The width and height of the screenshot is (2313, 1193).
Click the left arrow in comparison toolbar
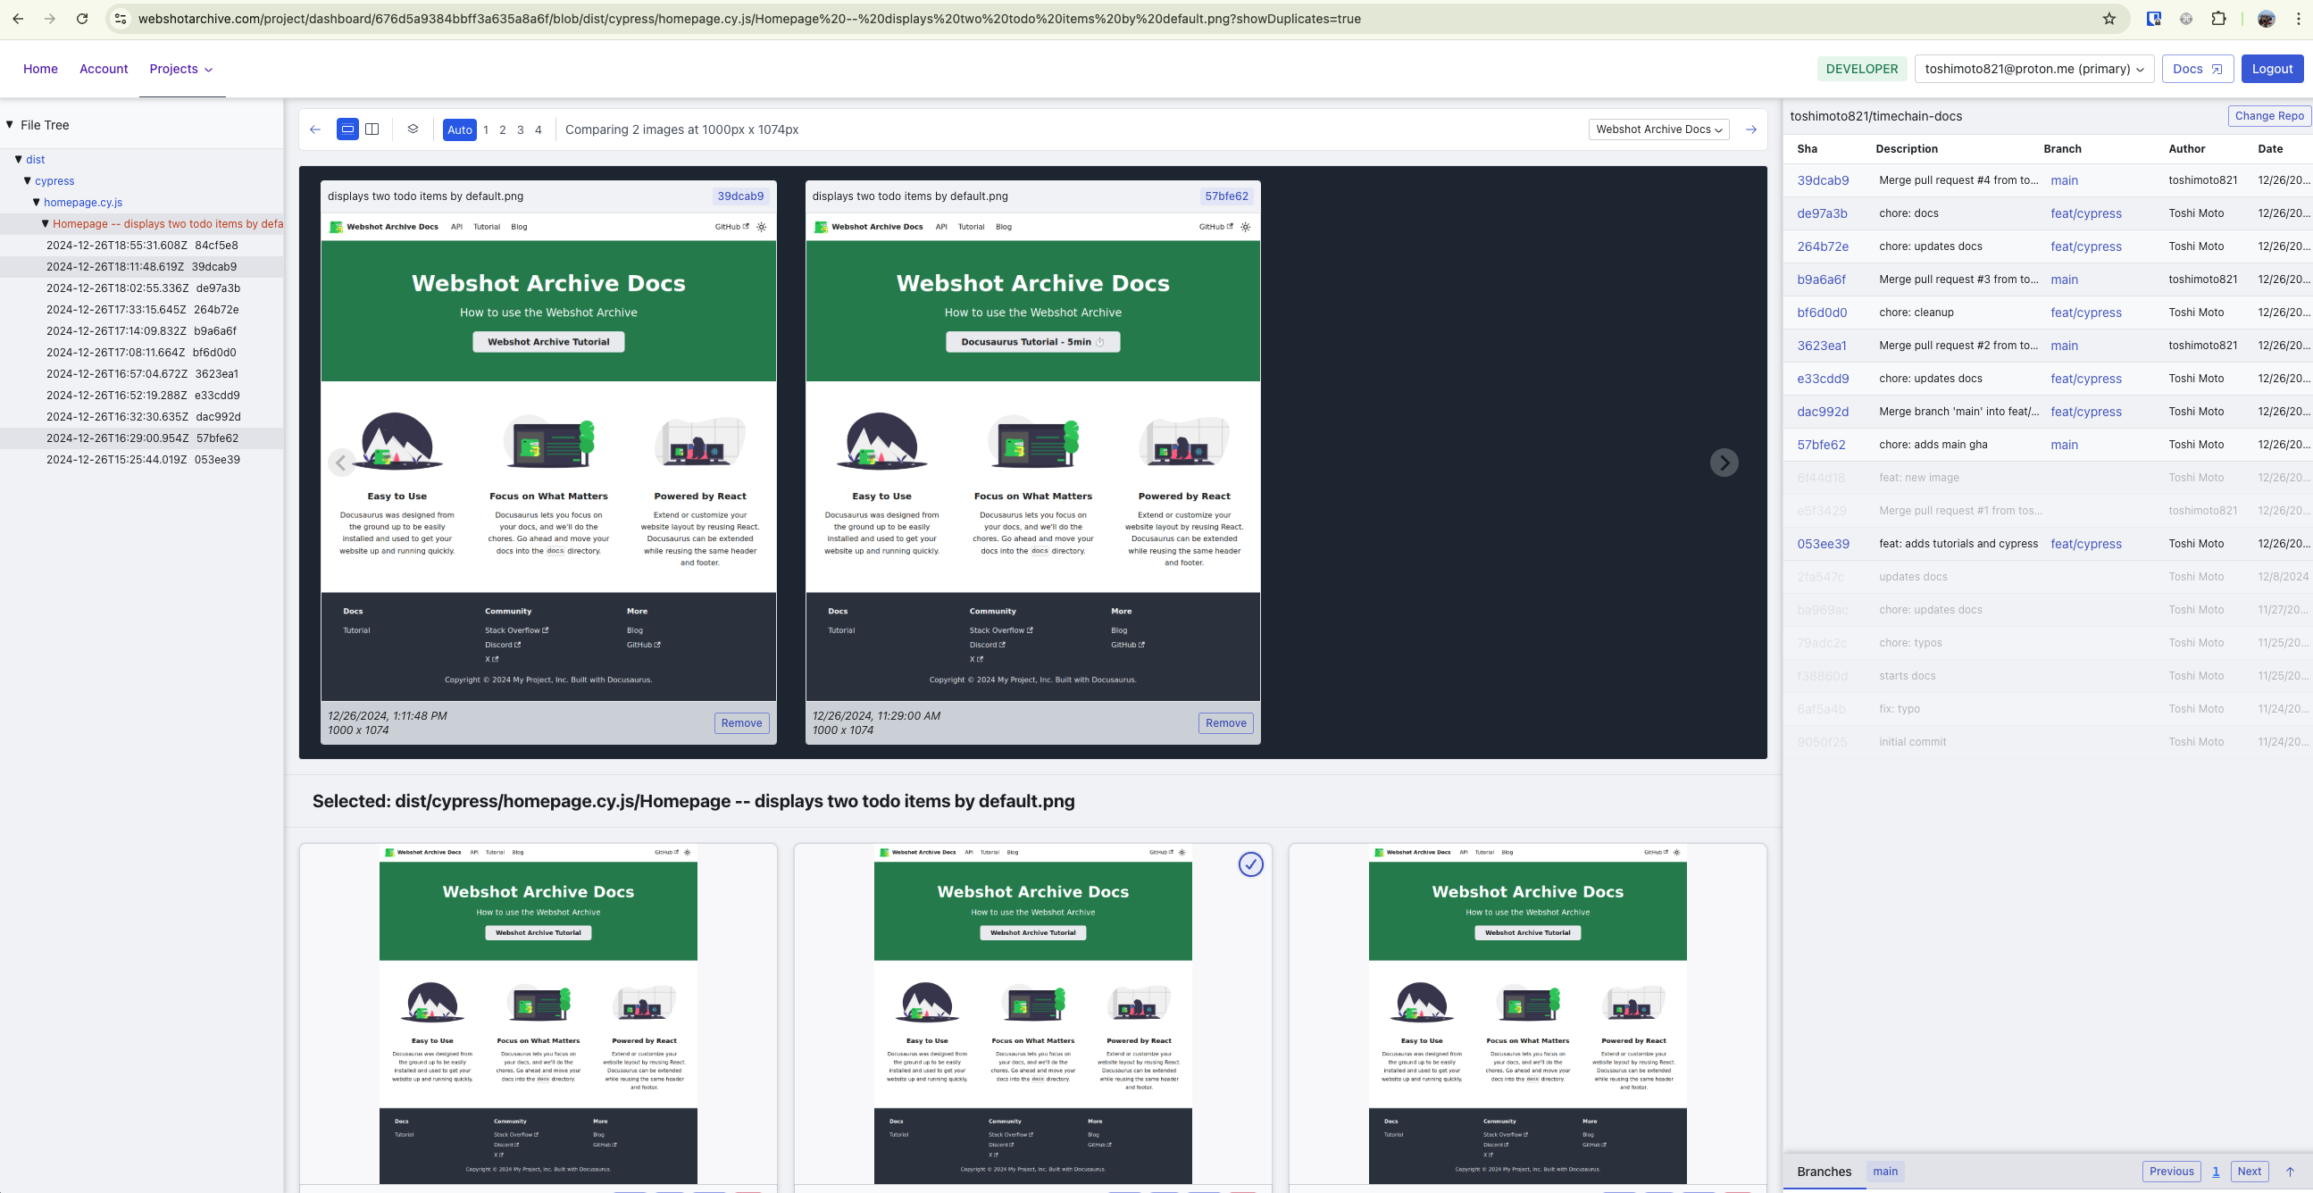click(x=315, y=129)
